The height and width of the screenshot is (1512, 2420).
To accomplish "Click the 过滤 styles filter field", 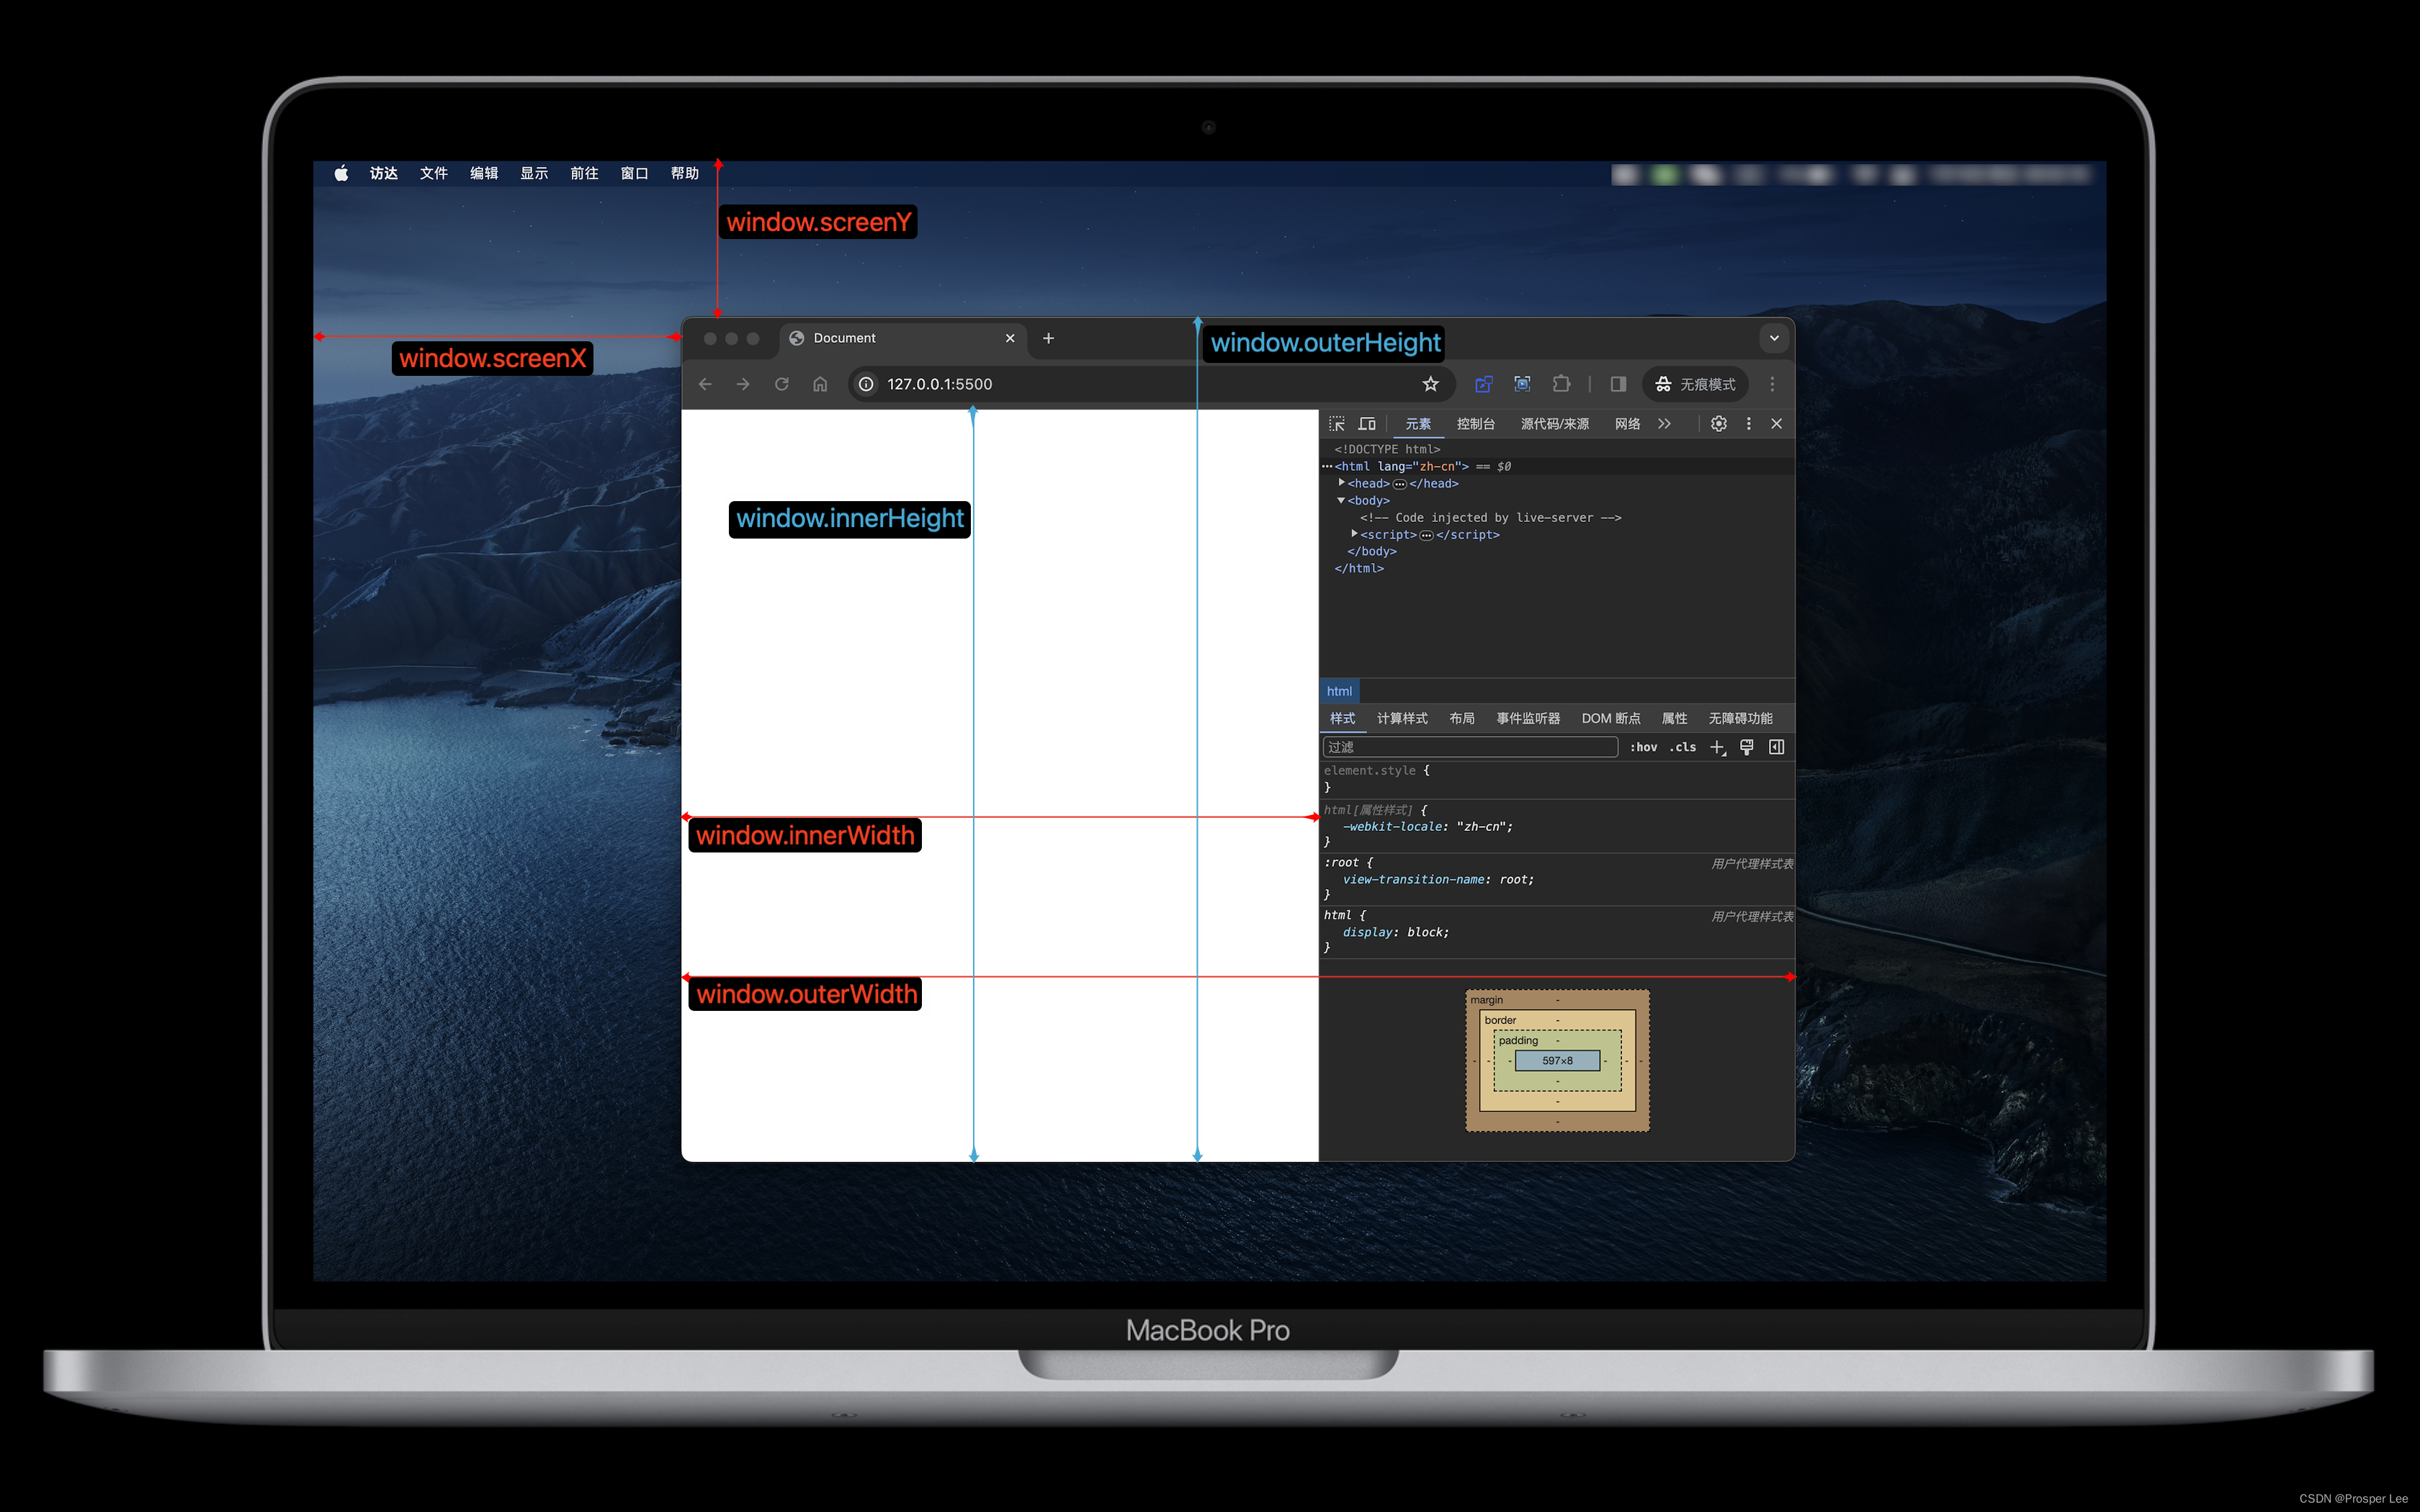I will [1470, 747].
